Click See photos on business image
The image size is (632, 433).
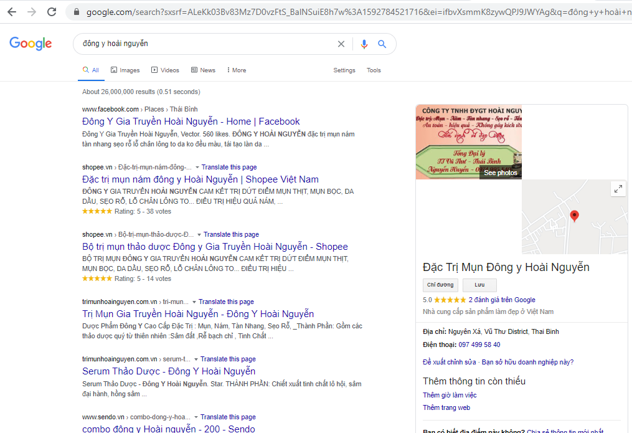click(500, 173)
